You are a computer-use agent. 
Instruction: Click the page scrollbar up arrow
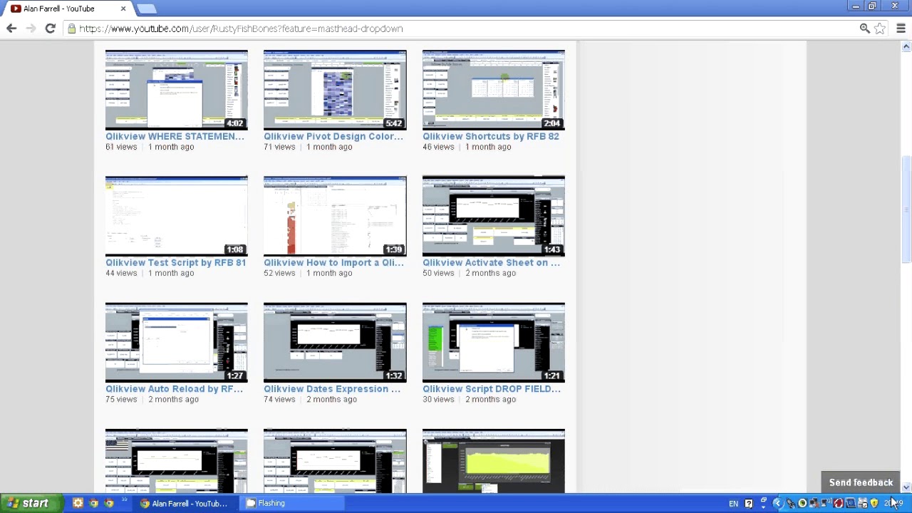[x=906, y=46]
